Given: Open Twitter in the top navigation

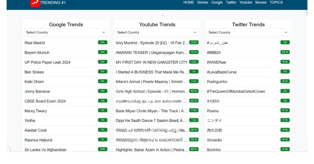Looking at the screenshot, I should 231,2.
